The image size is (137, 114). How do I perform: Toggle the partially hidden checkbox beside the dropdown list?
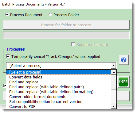(x=5, y=86)
